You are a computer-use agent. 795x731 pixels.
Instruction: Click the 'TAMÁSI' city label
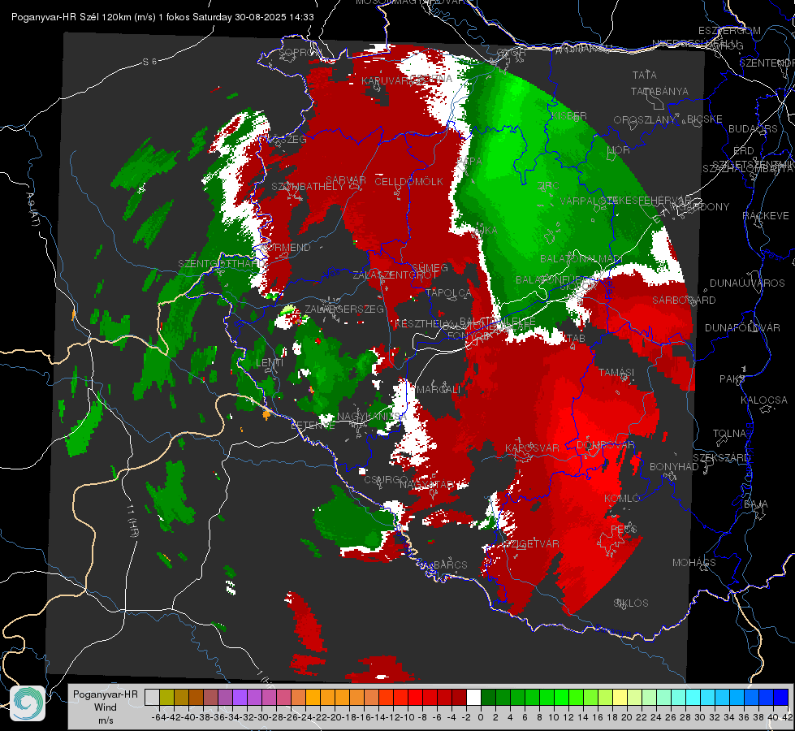[x=616, y=373]
